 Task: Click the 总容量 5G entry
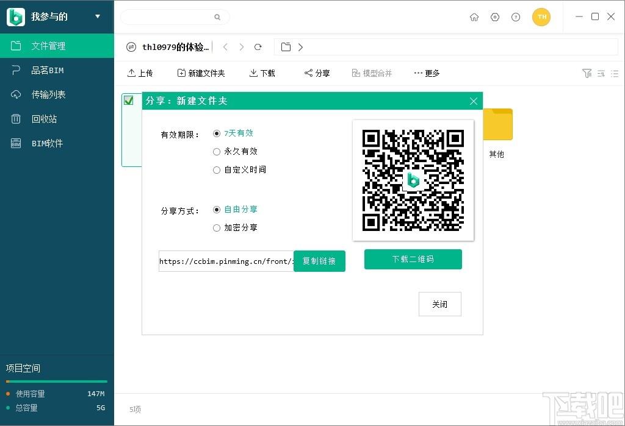point(56,408)
